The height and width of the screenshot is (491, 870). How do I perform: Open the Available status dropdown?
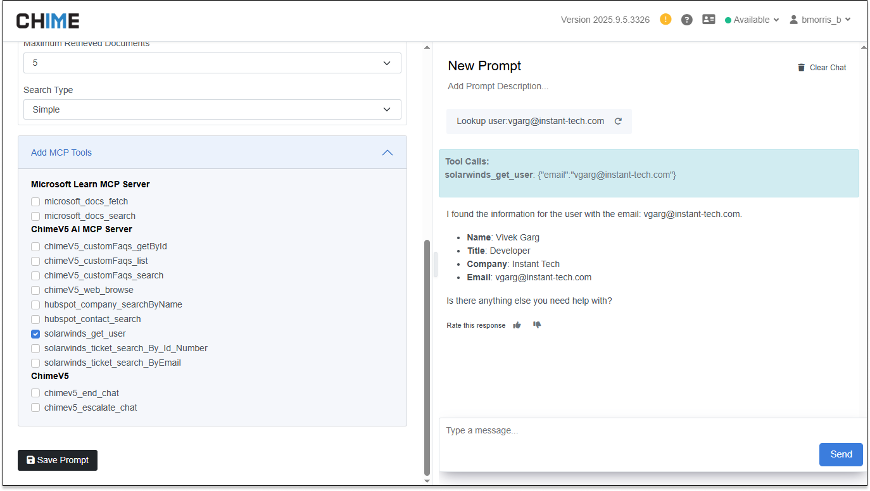[752, 20]
